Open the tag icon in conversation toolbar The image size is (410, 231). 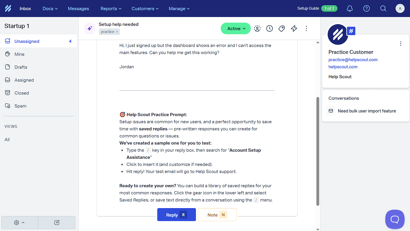click(282, 28)
